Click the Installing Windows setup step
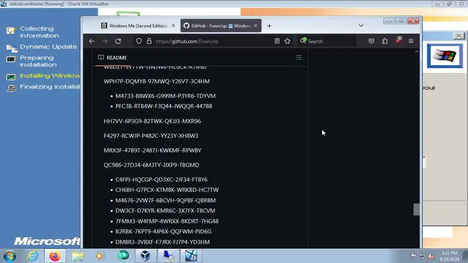The image size is (468, 263). [50, 76]
